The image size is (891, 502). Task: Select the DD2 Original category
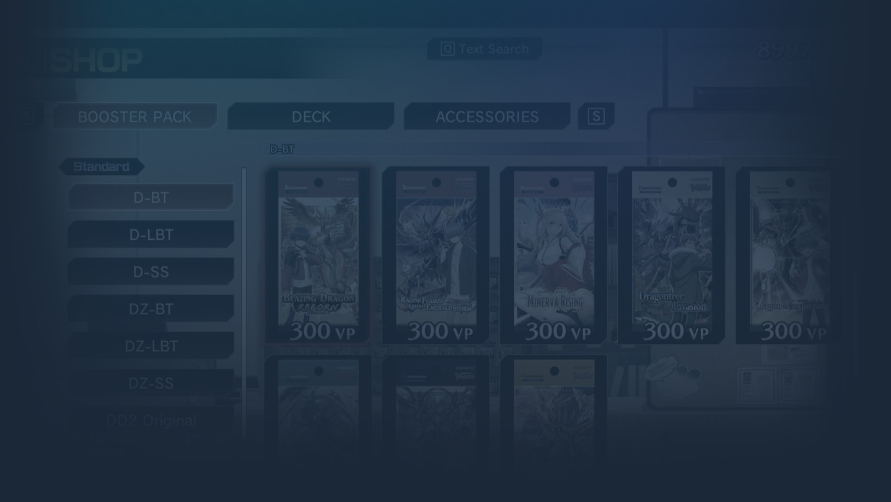pyautogui.click(x=151, y=420)
